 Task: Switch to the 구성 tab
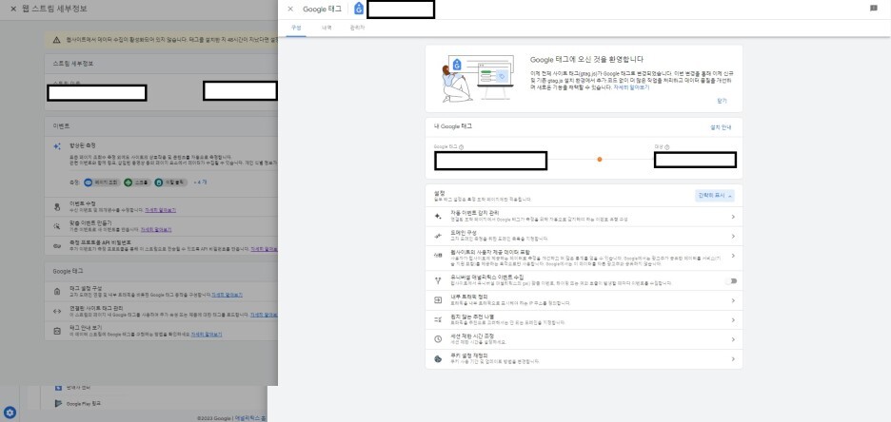(296, 28)
